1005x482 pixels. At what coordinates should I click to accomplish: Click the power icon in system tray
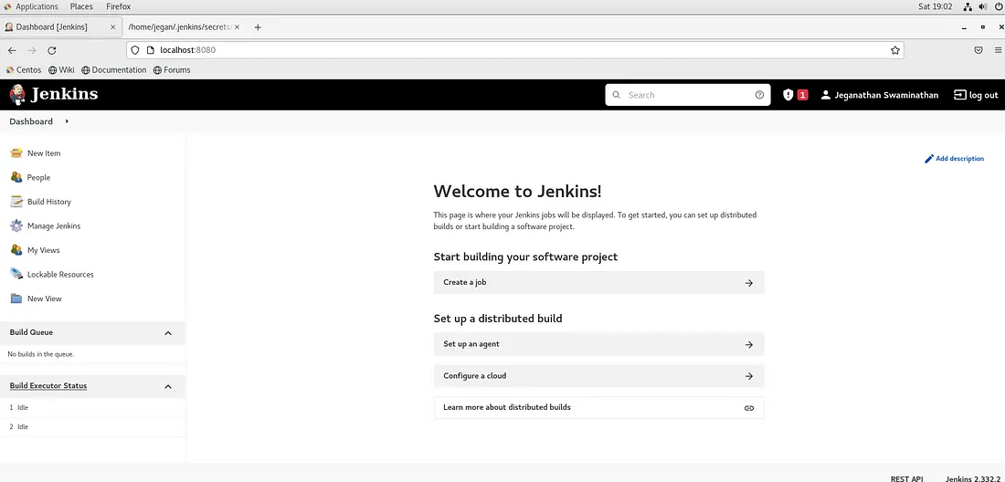coord(997,6)
